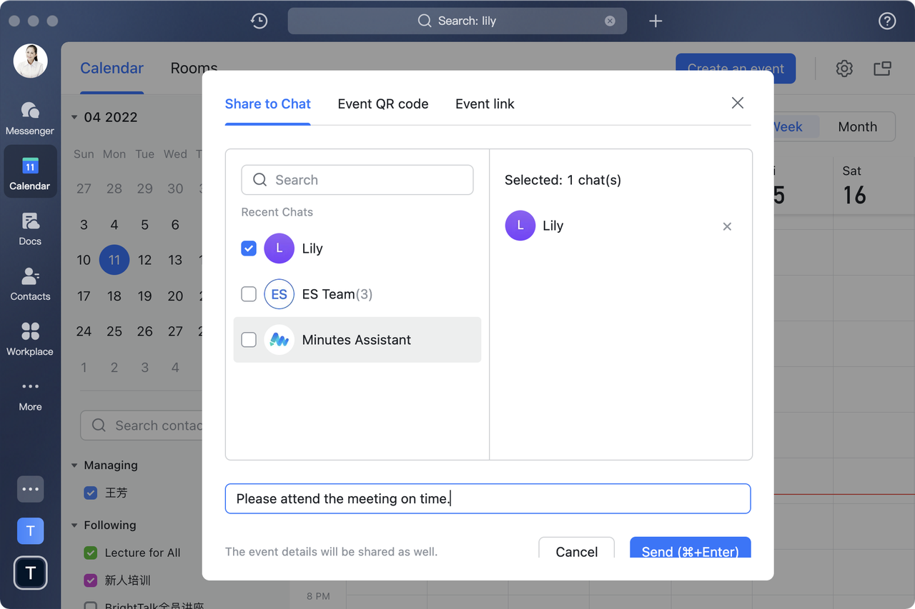Viewport: 915px width, 609px height.
Task: Collapse the 04 2022 month view
Action: (74, 116)
